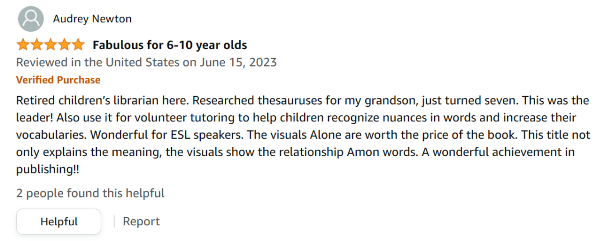Click the 2 people found this helpful text

(x=90, y=193)
